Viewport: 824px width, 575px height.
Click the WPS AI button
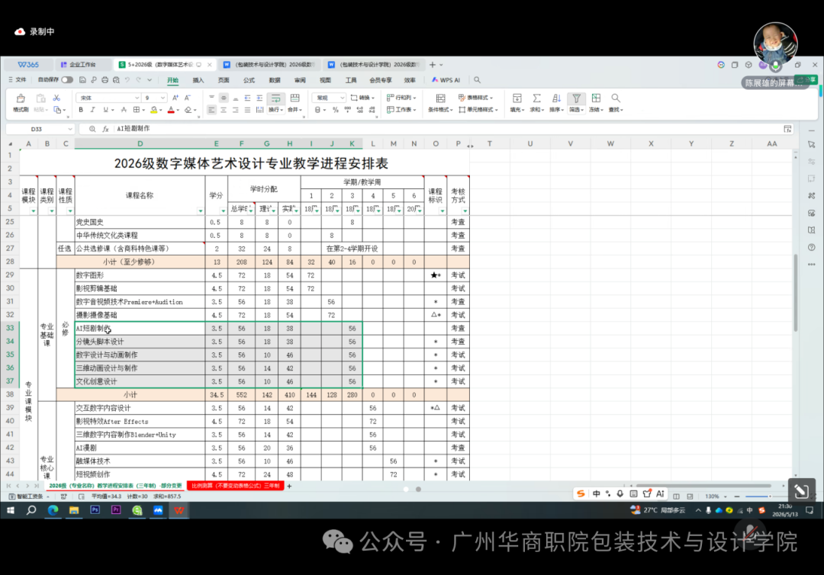pyautogui.click(x=446, y=80)
